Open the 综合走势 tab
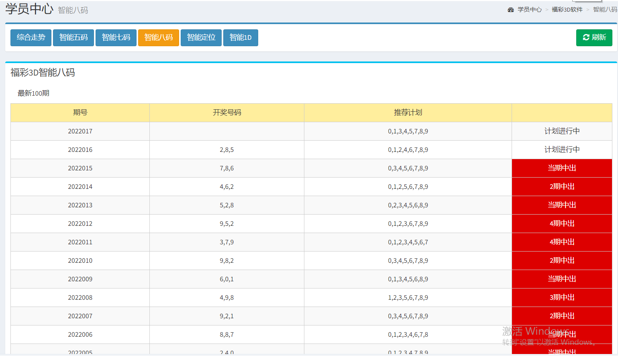This screenshot has height=356, width=618. [31, 38]
